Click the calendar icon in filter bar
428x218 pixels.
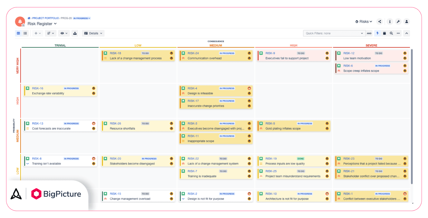[385, 33]
